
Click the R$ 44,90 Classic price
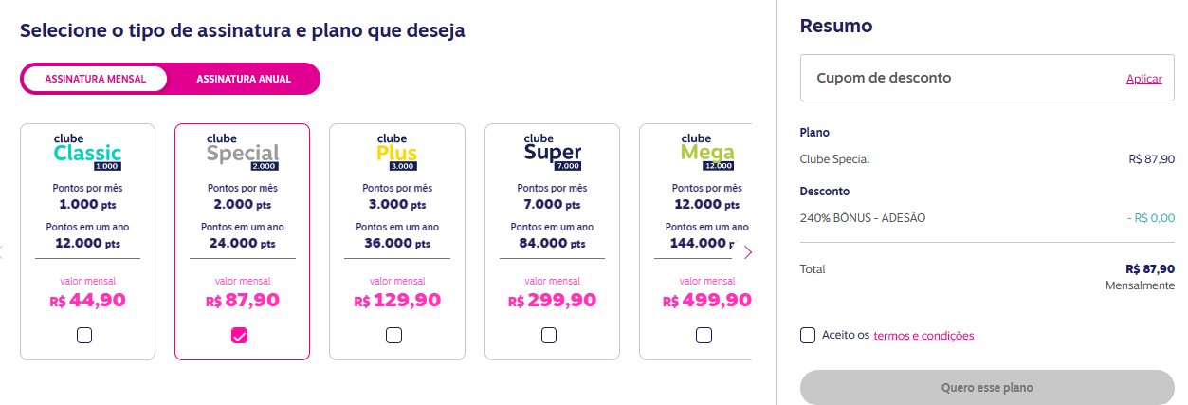87,301
